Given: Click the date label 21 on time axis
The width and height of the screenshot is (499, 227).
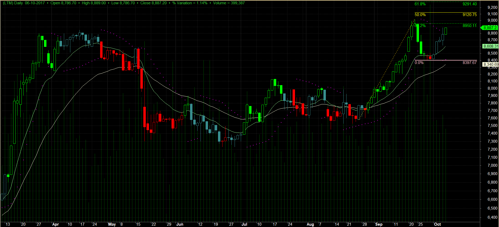Looking at the screenshot, I should [349, 224].
